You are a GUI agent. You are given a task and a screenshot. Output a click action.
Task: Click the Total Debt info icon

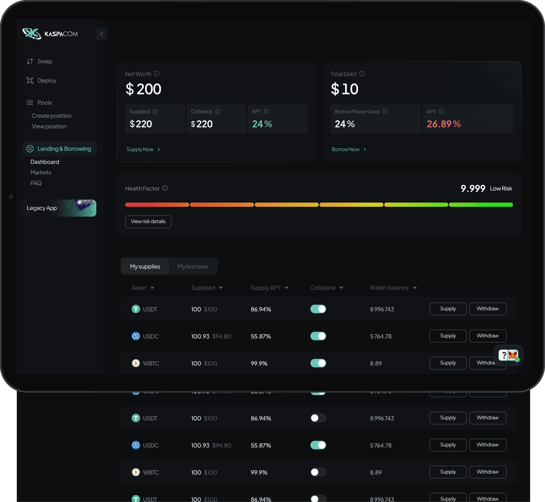(x=362, y=74)
